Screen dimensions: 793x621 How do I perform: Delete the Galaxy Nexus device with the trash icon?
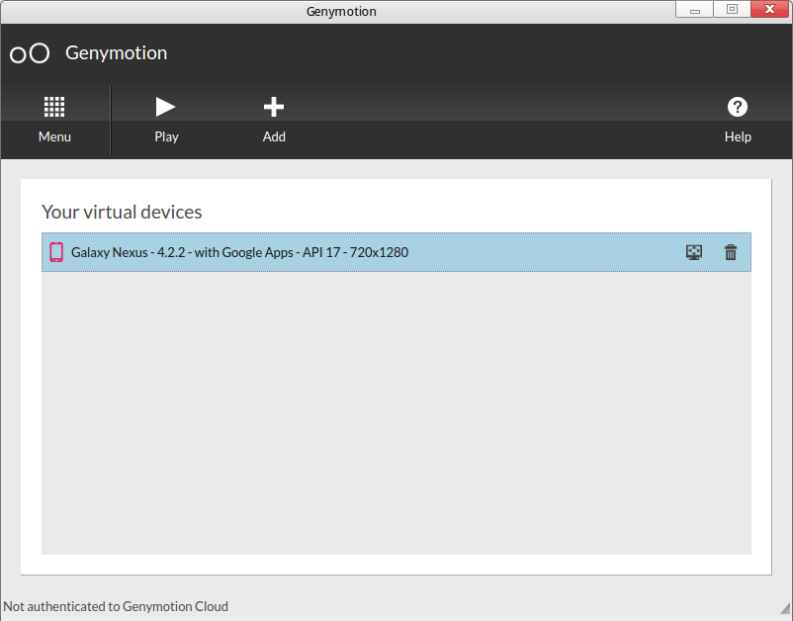(731, 252)
